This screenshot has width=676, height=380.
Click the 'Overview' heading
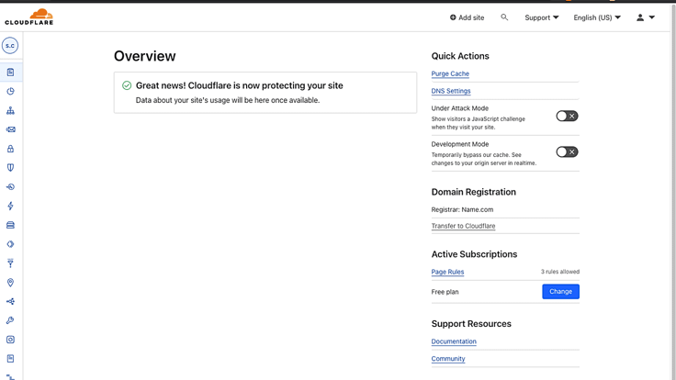(145, 56)
